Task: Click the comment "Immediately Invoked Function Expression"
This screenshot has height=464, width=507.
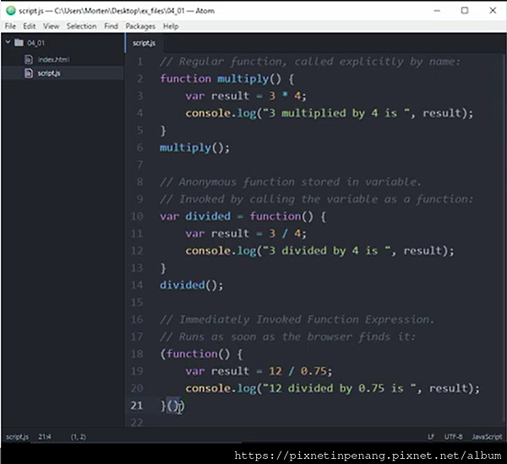Action: pyautogui.click(x=306, y=319)
